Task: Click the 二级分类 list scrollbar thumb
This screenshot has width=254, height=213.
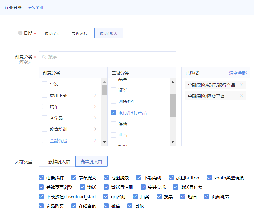Action: [173, 106]
